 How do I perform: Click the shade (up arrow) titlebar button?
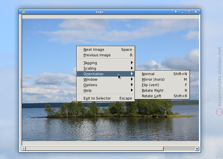coord(176,12)
